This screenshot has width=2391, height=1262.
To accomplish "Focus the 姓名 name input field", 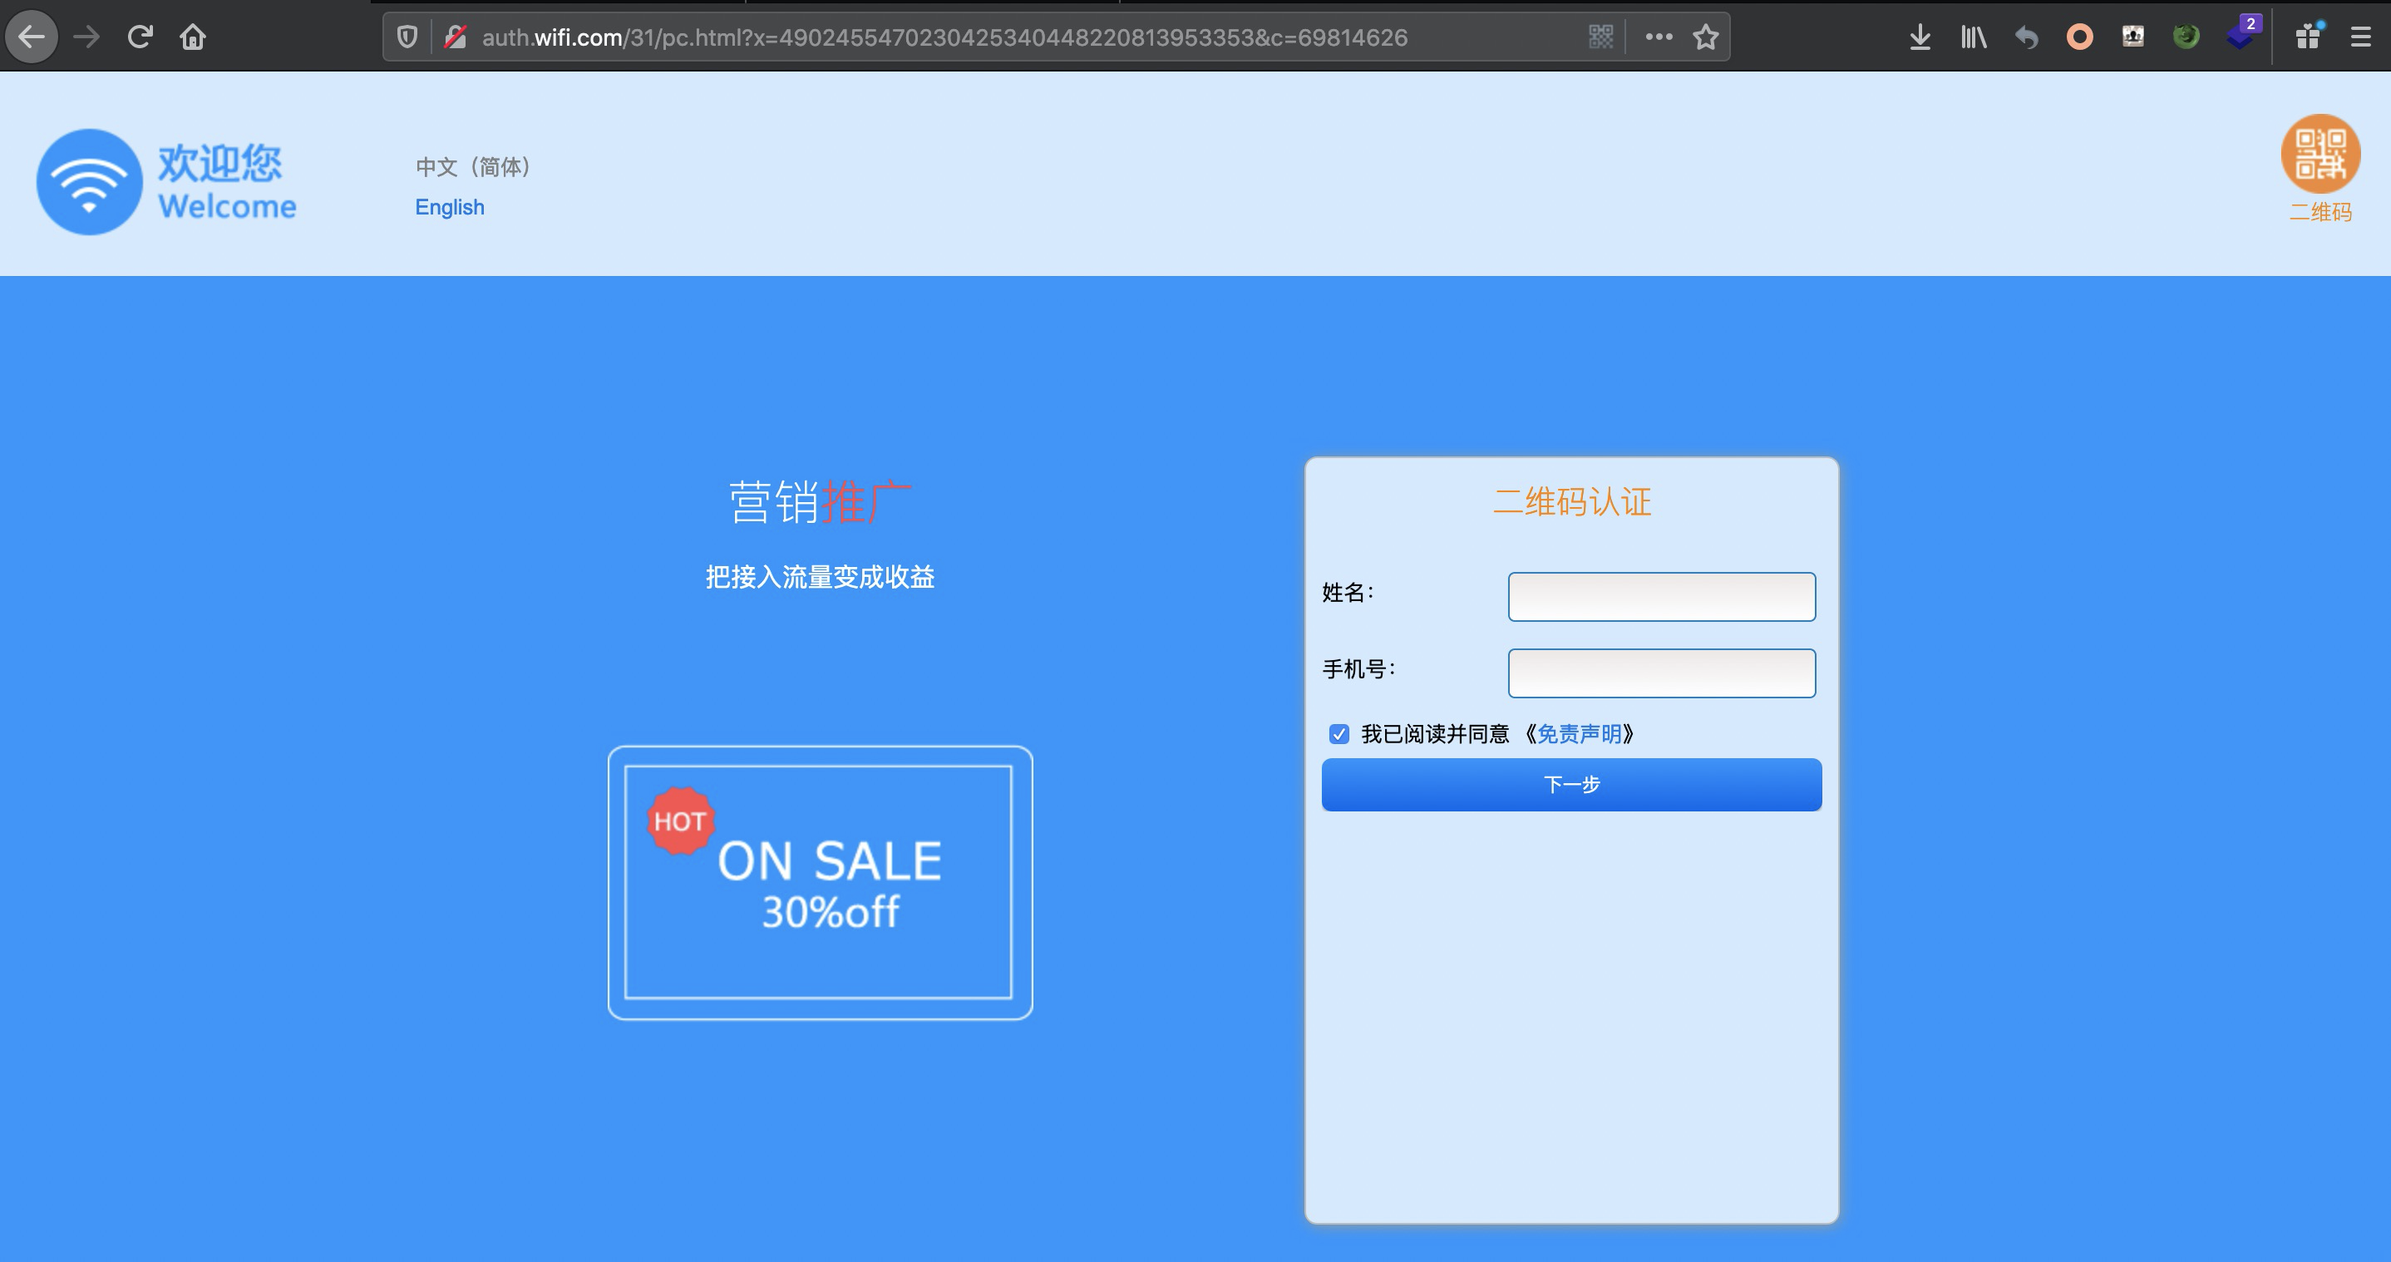I will tap(1660, 597).
